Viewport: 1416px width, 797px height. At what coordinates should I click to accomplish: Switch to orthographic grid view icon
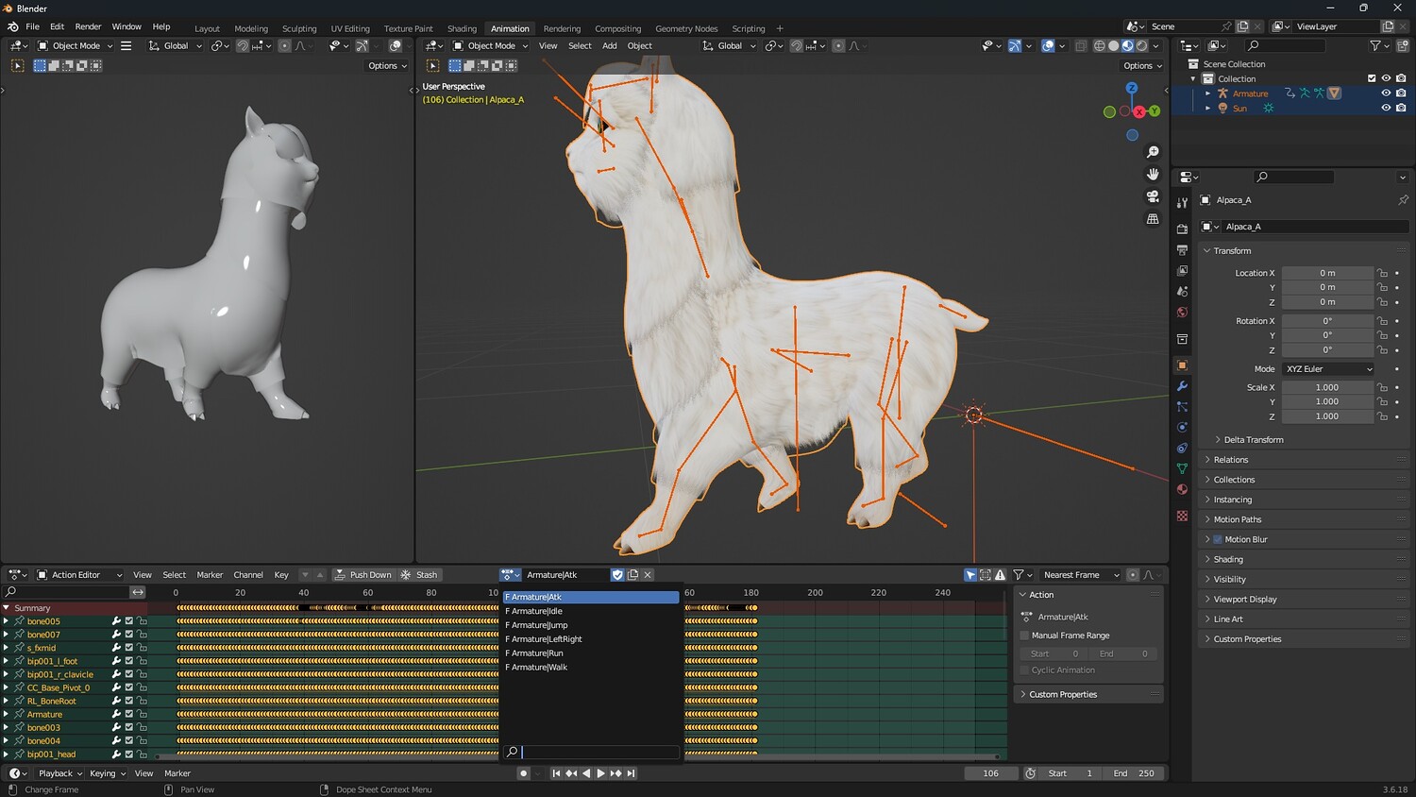click(x=1153, y=219)
